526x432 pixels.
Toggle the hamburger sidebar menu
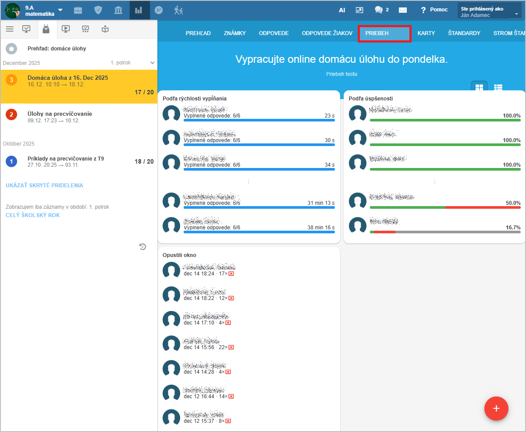[x=10, y=29]
